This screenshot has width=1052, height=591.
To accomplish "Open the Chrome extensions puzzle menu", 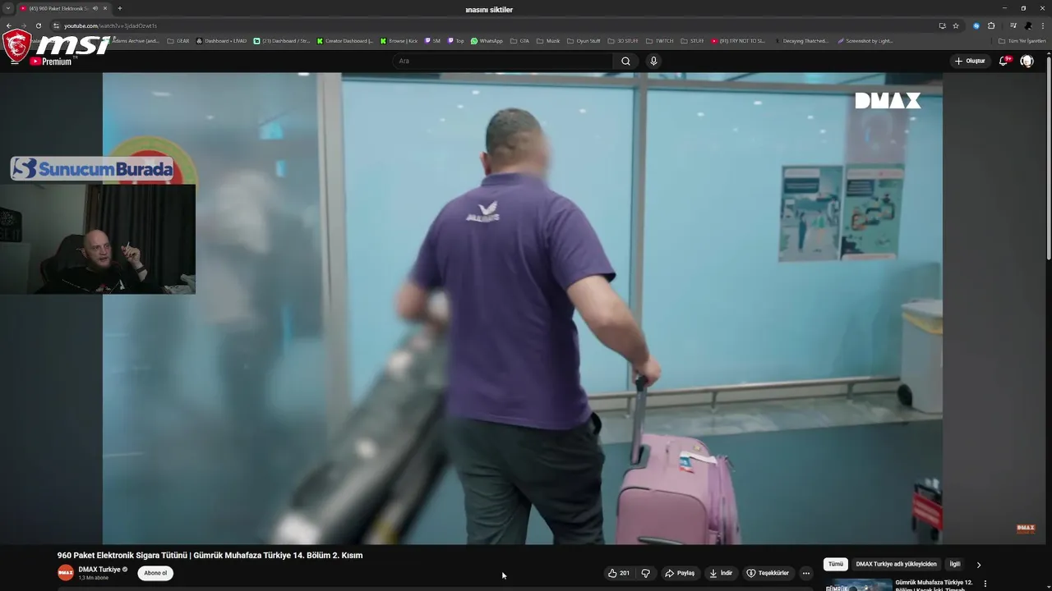I will [991, 25].
